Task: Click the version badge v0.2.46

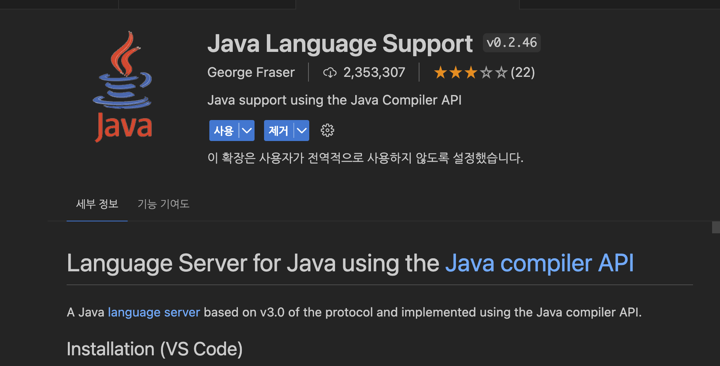Action: [x=511, y=43]
